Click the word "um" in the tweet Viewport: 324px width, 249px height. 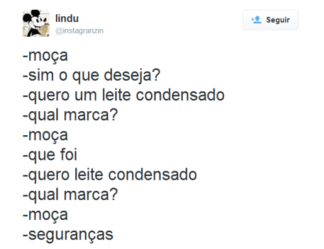[86, 96]
